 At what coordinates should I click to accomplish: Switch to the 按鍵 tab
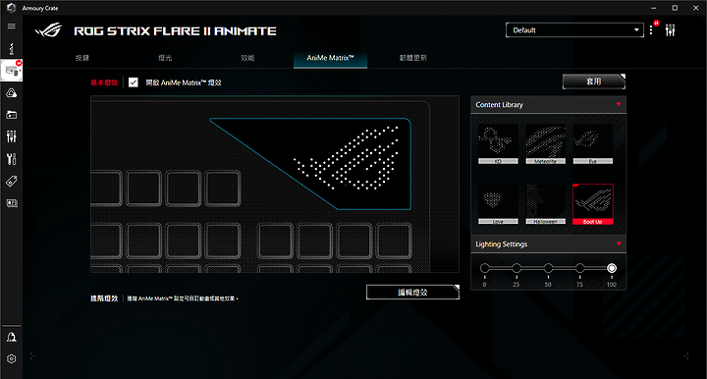pos(82,58)
